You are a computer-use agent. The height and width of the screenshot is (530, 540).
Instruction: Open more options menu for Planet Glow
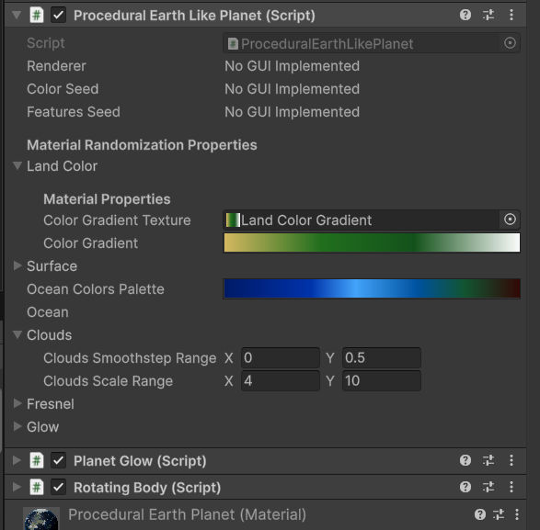511,460
